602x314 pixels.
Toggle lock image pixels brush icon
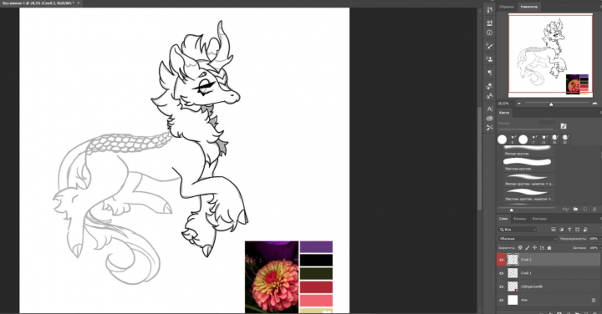528,248
